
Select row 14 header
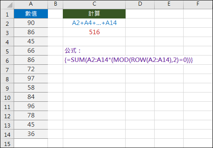click(7, 134)
